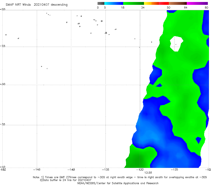Click the longitude label '-130'
Screen dimensions: 211x185
point(140,170)
